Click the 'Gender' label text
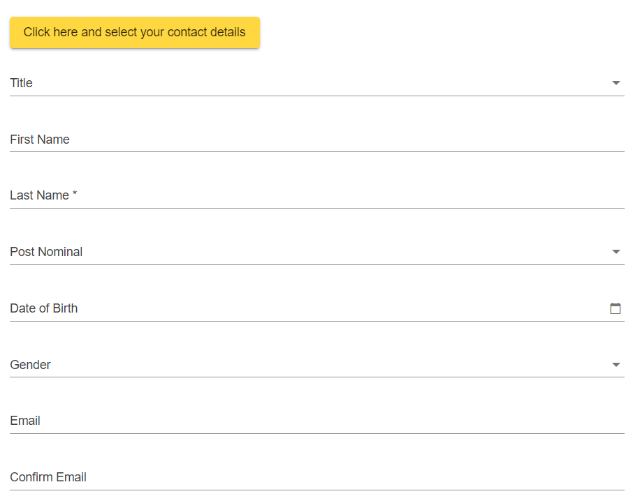The height and width of the screenshot is (496, 633). click(x=30, y=365)
